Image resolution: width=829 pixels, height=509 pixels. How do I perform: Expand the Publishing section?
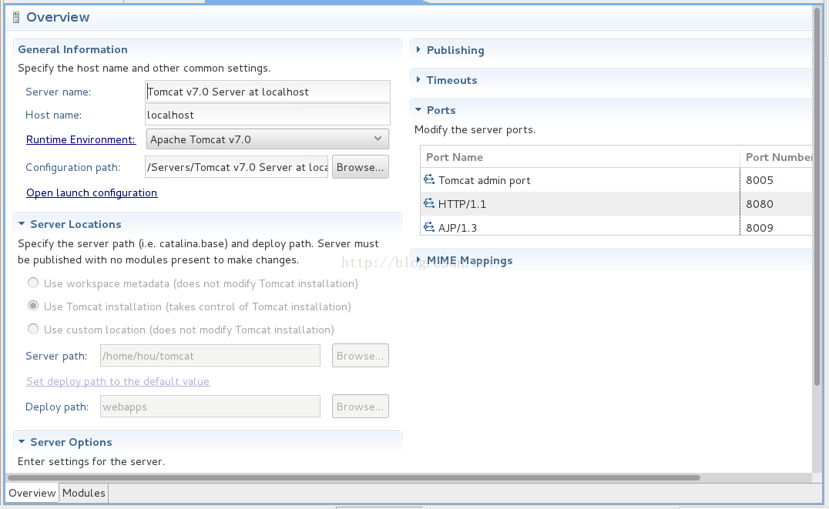tap(418, 50)
